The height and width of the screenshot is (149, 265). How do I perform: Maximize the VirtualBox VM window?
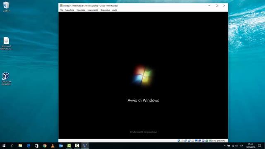click(217, 6)
